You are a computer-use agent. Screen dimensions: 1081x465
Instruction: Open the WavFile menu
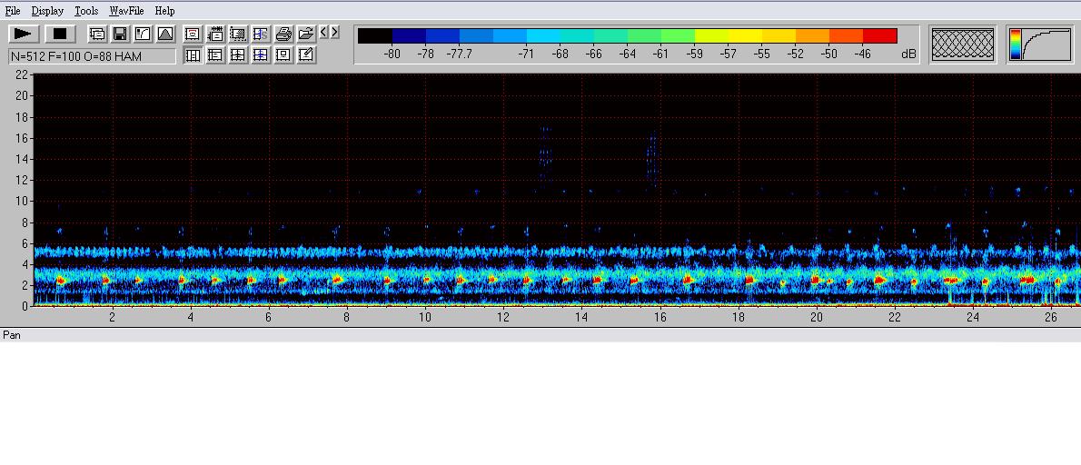pos(126,11)
